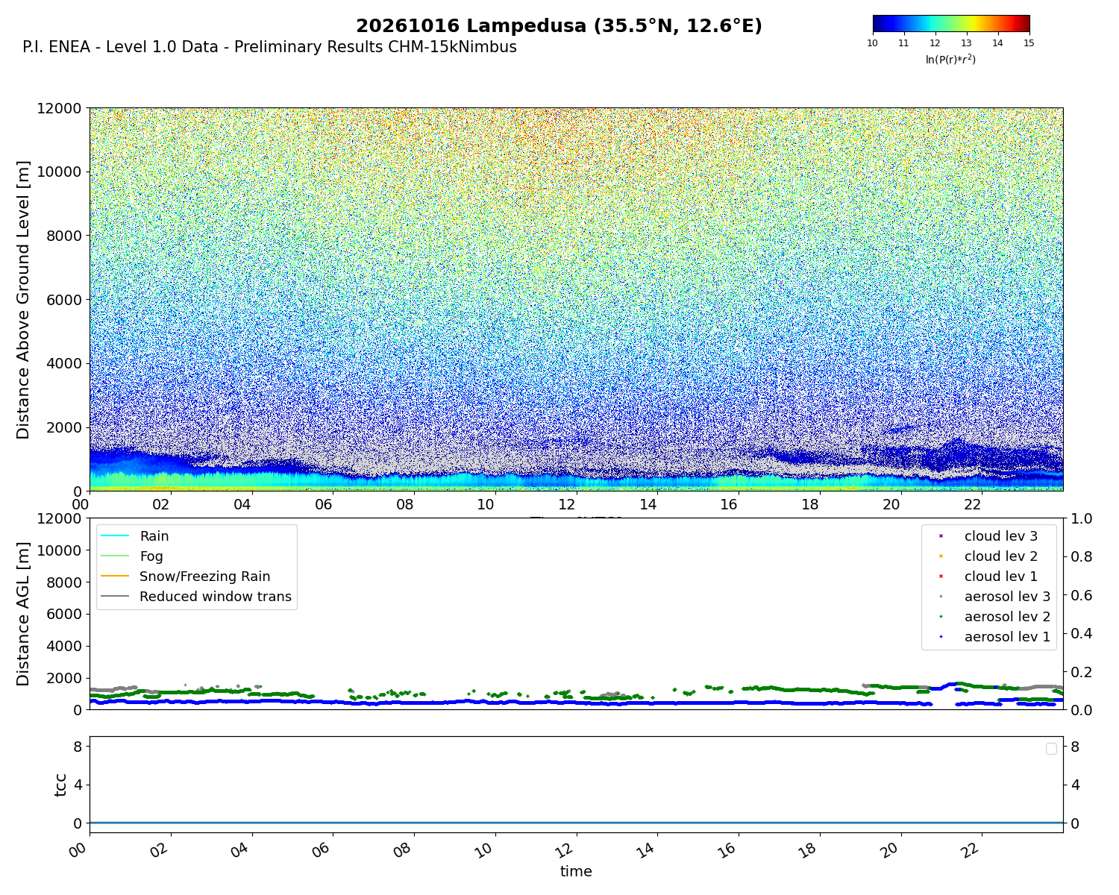This screenshot has height=895, width=1119.
Task: Click the 'Rain' legend label
Action: point(154,536)
